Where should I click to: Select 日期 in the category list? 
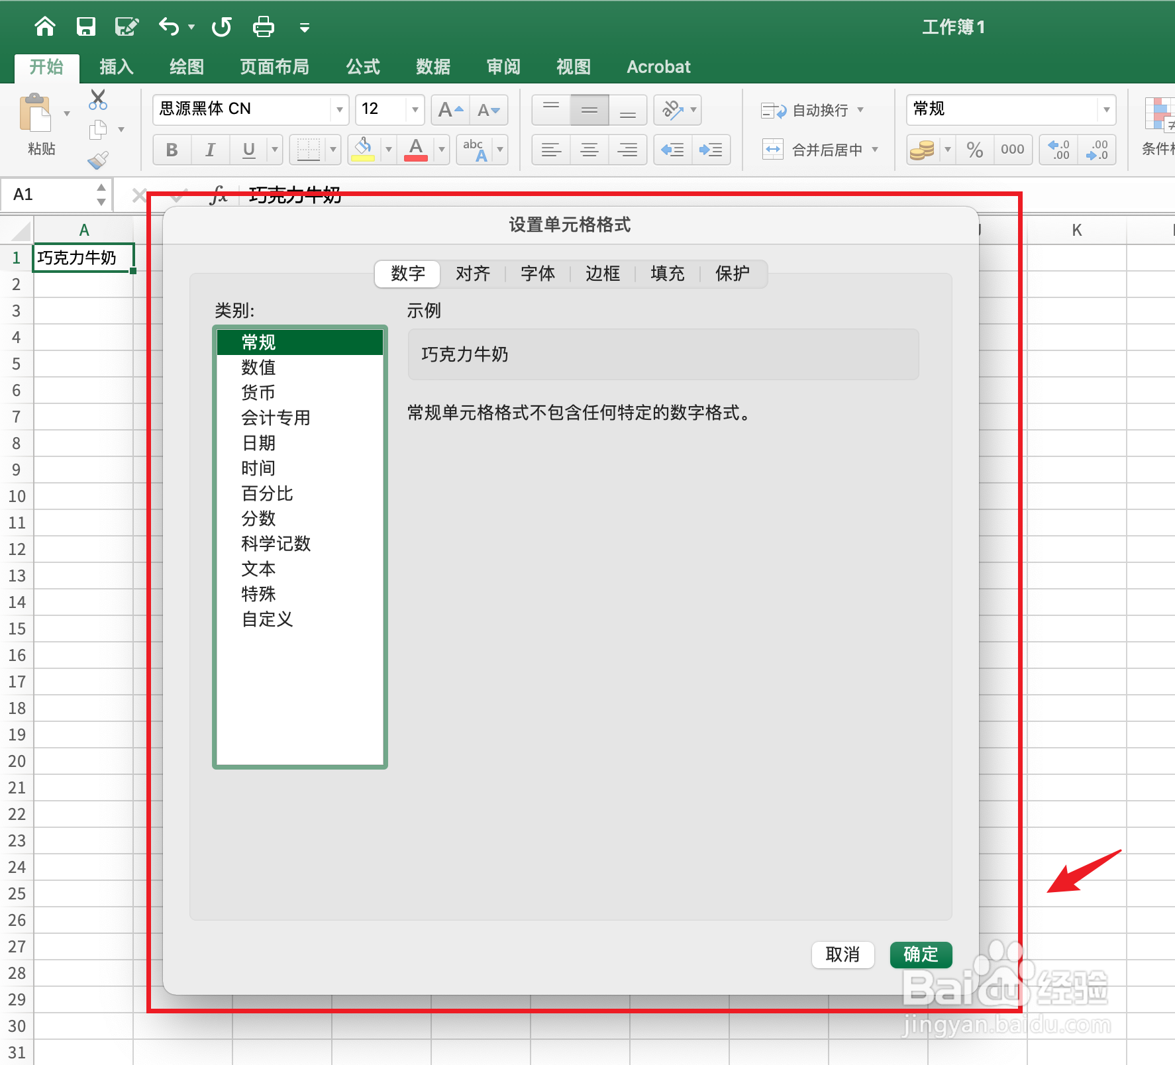[258, 442]
